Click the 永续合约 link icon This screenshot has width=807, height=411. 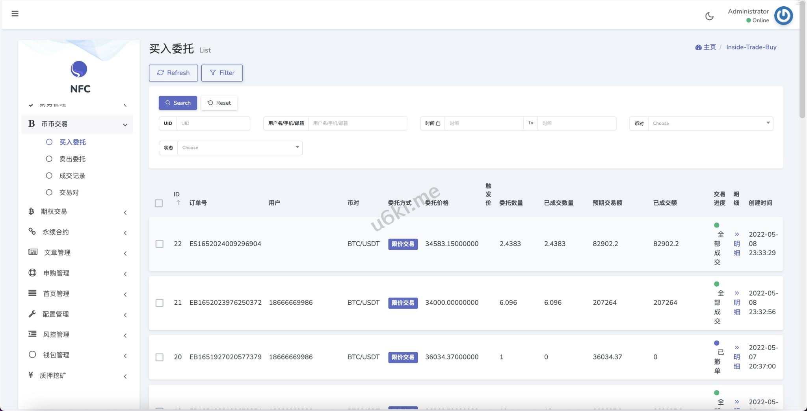(32, 231)
